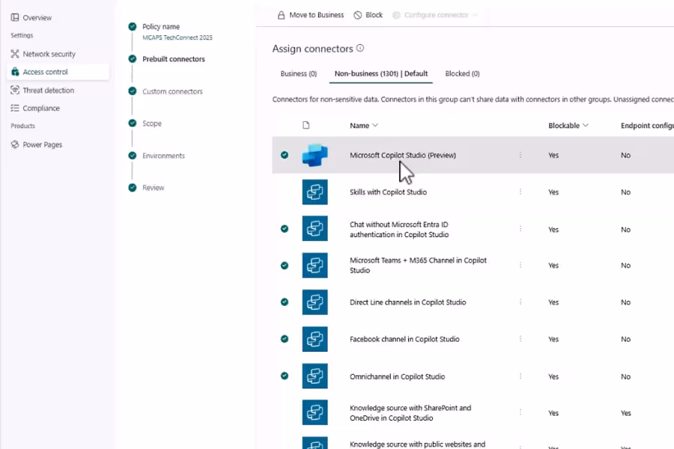Click the Power Pages icon
Screen dimensions: 674x449
click(x=15, y=144)
